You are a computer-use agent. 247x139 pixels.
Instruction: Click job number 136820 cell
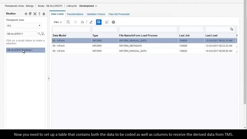pos(183,51)
